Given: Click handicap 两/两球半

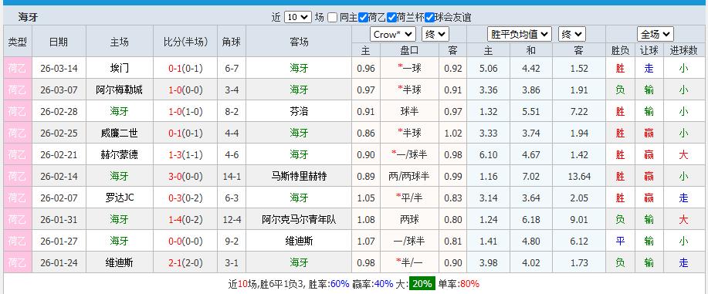Looking at the screenshot, I should tap(409, 177).
